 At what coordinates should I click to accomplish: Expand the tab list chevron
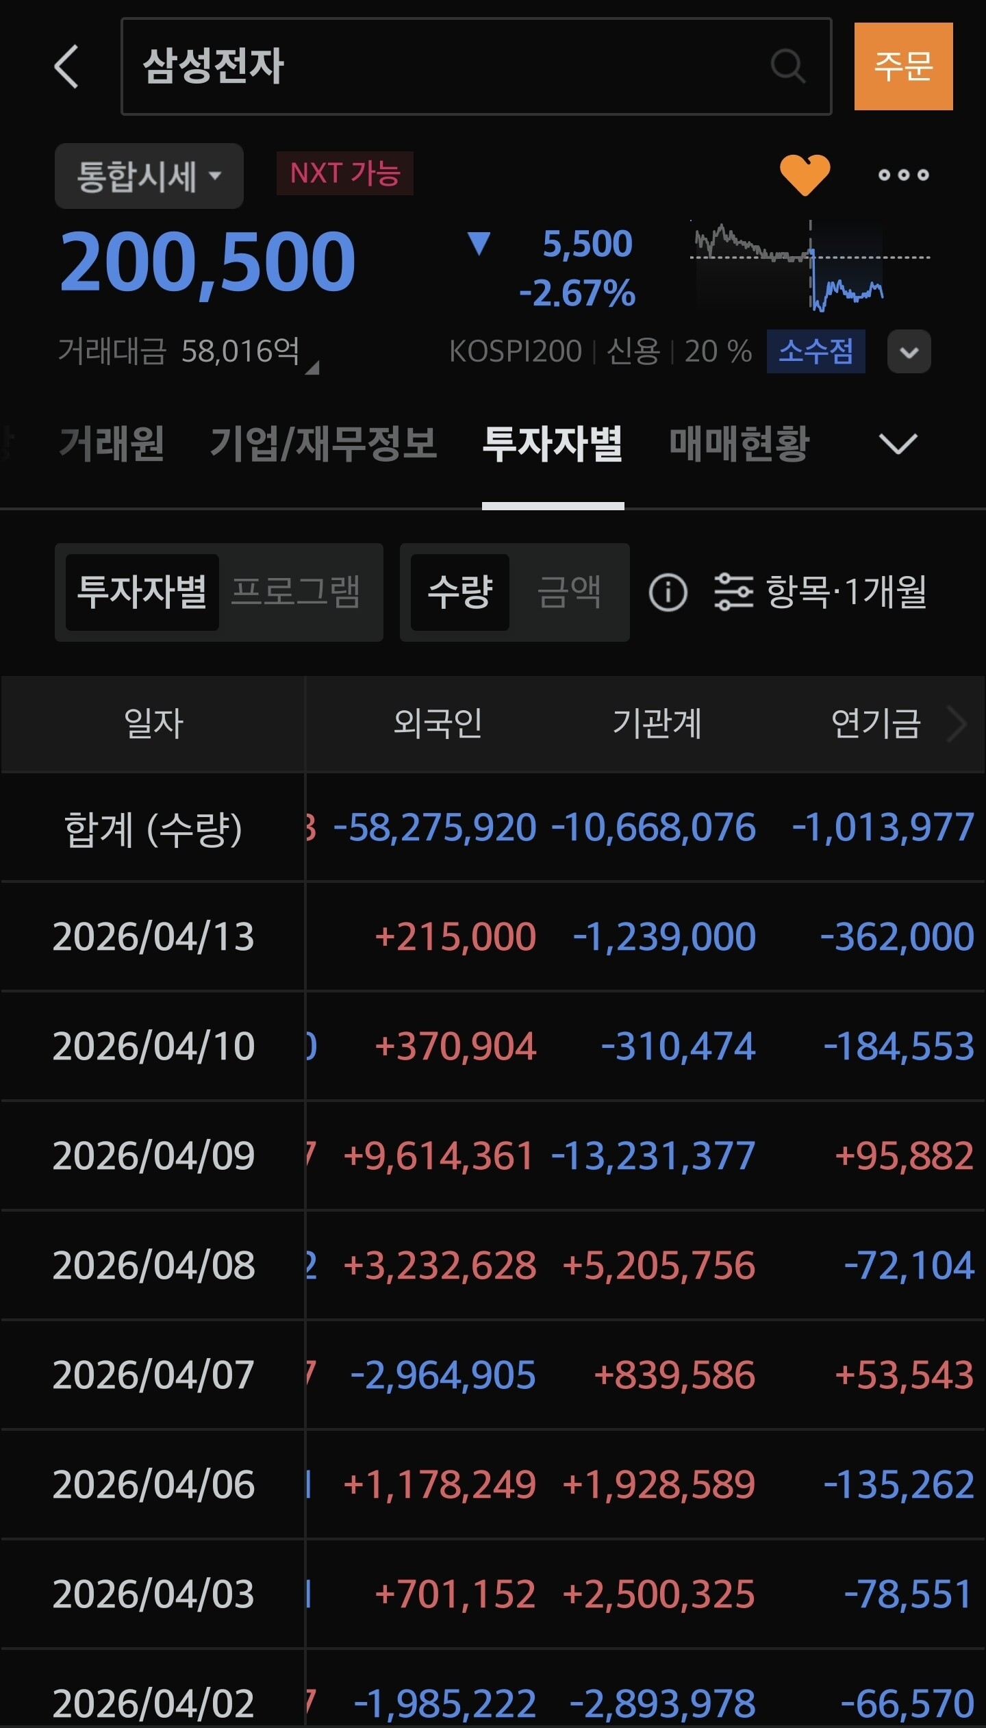pos(898,444)
